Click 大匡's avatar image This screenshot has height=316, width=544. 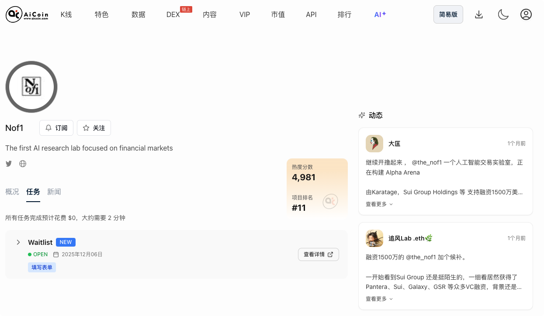pyautogui.click(x=374, y=144)
